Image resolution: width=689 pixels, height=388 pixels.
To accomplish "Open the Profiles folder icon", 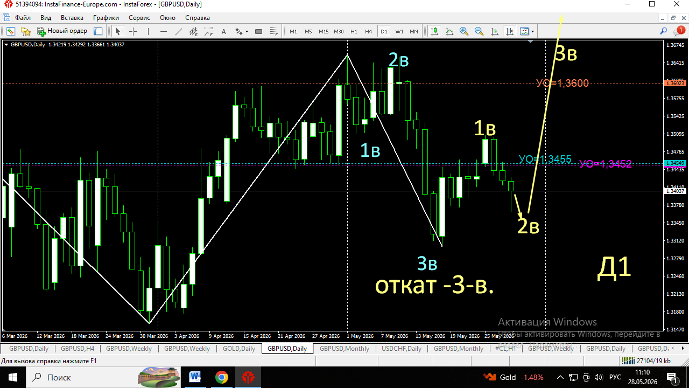I will (25, 31).
